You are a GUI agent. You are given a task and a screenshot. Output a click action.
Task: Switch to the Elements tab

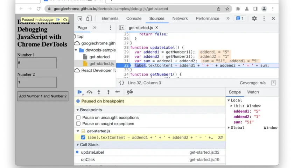pyautogui.click(x=110, y=18)
